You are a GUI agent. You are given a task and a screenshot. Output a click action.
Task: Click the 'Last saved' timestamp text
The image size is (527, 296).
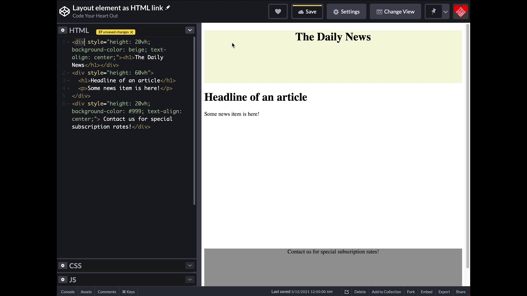point(302,292)
